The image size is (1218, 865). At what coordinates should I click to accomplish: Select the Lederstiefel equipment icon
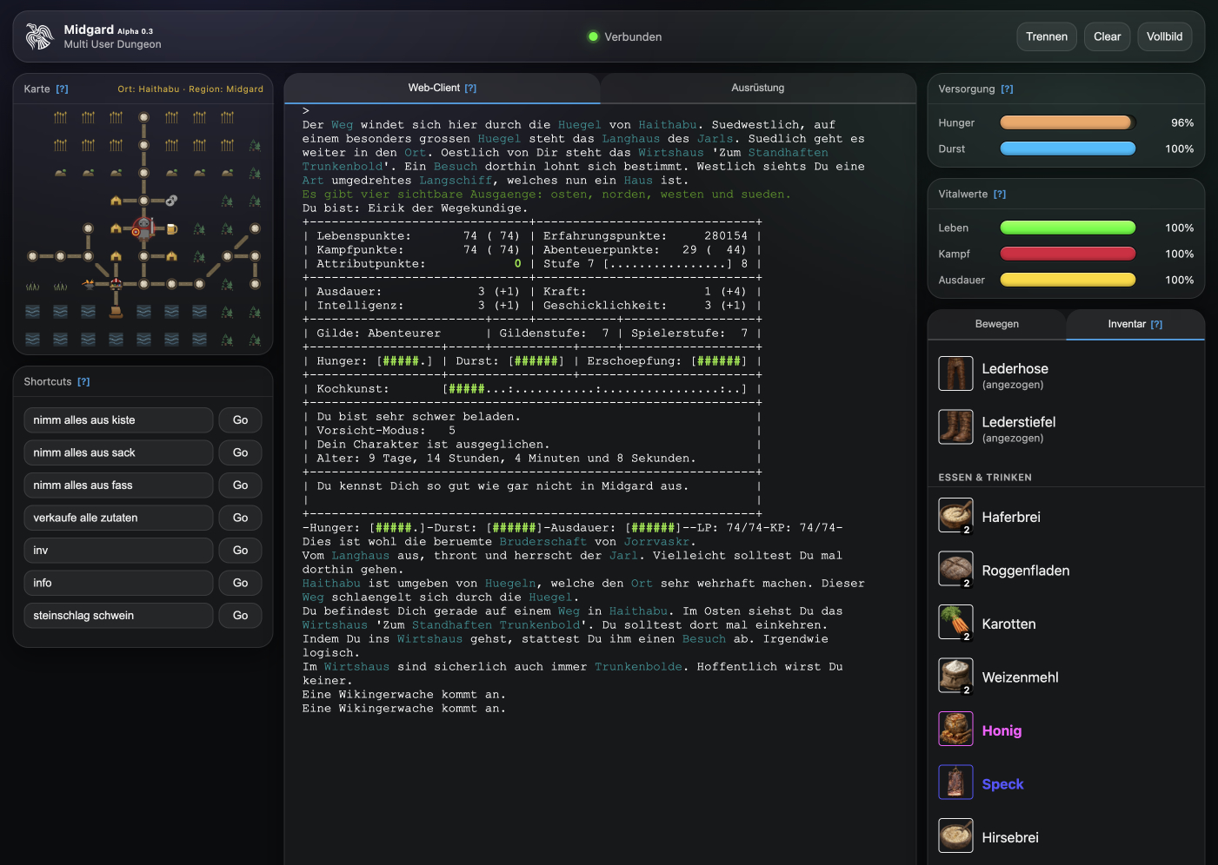pyautogui.click(x=955, y=427)
